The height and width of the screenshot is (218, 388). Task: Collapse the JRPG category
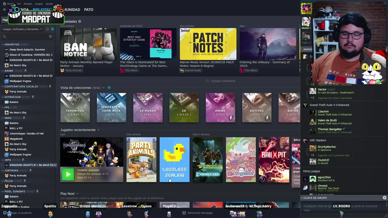(x=3, y=160)
